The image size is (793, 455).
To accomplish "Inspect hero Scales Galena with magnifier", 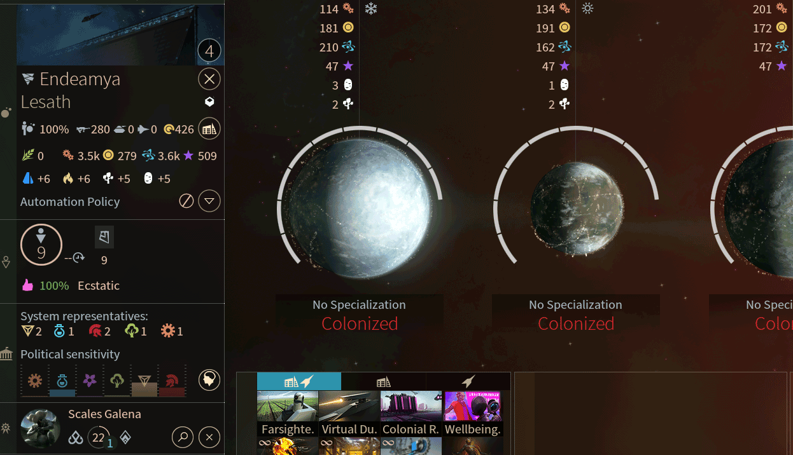I will click(x=183, y=437).
